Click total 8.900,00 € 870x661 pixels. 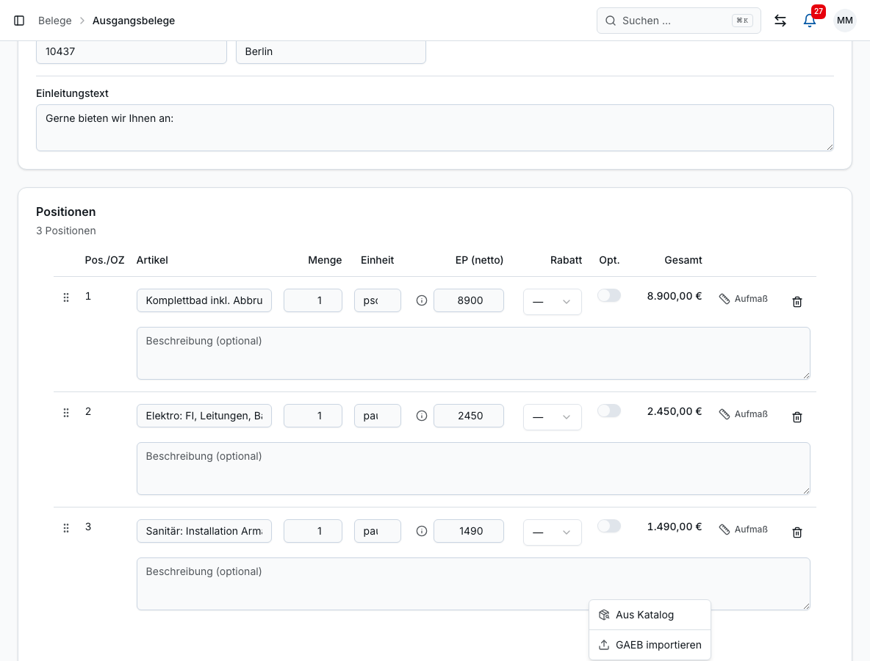(674, 296)
